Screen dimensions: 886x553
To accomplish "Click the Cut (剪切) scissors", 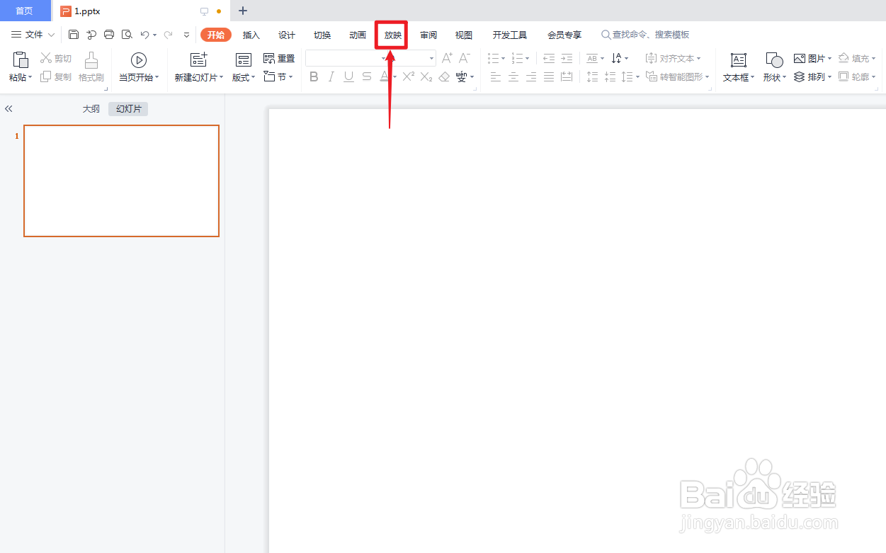I will (56, 59).
